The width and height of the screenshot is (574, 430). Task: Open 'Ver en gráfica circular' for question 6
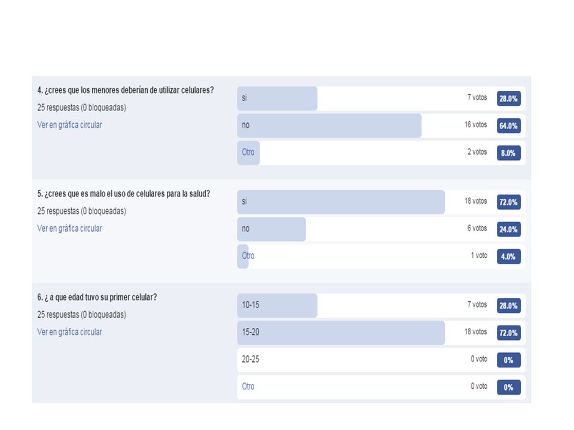tap(69, 332)
